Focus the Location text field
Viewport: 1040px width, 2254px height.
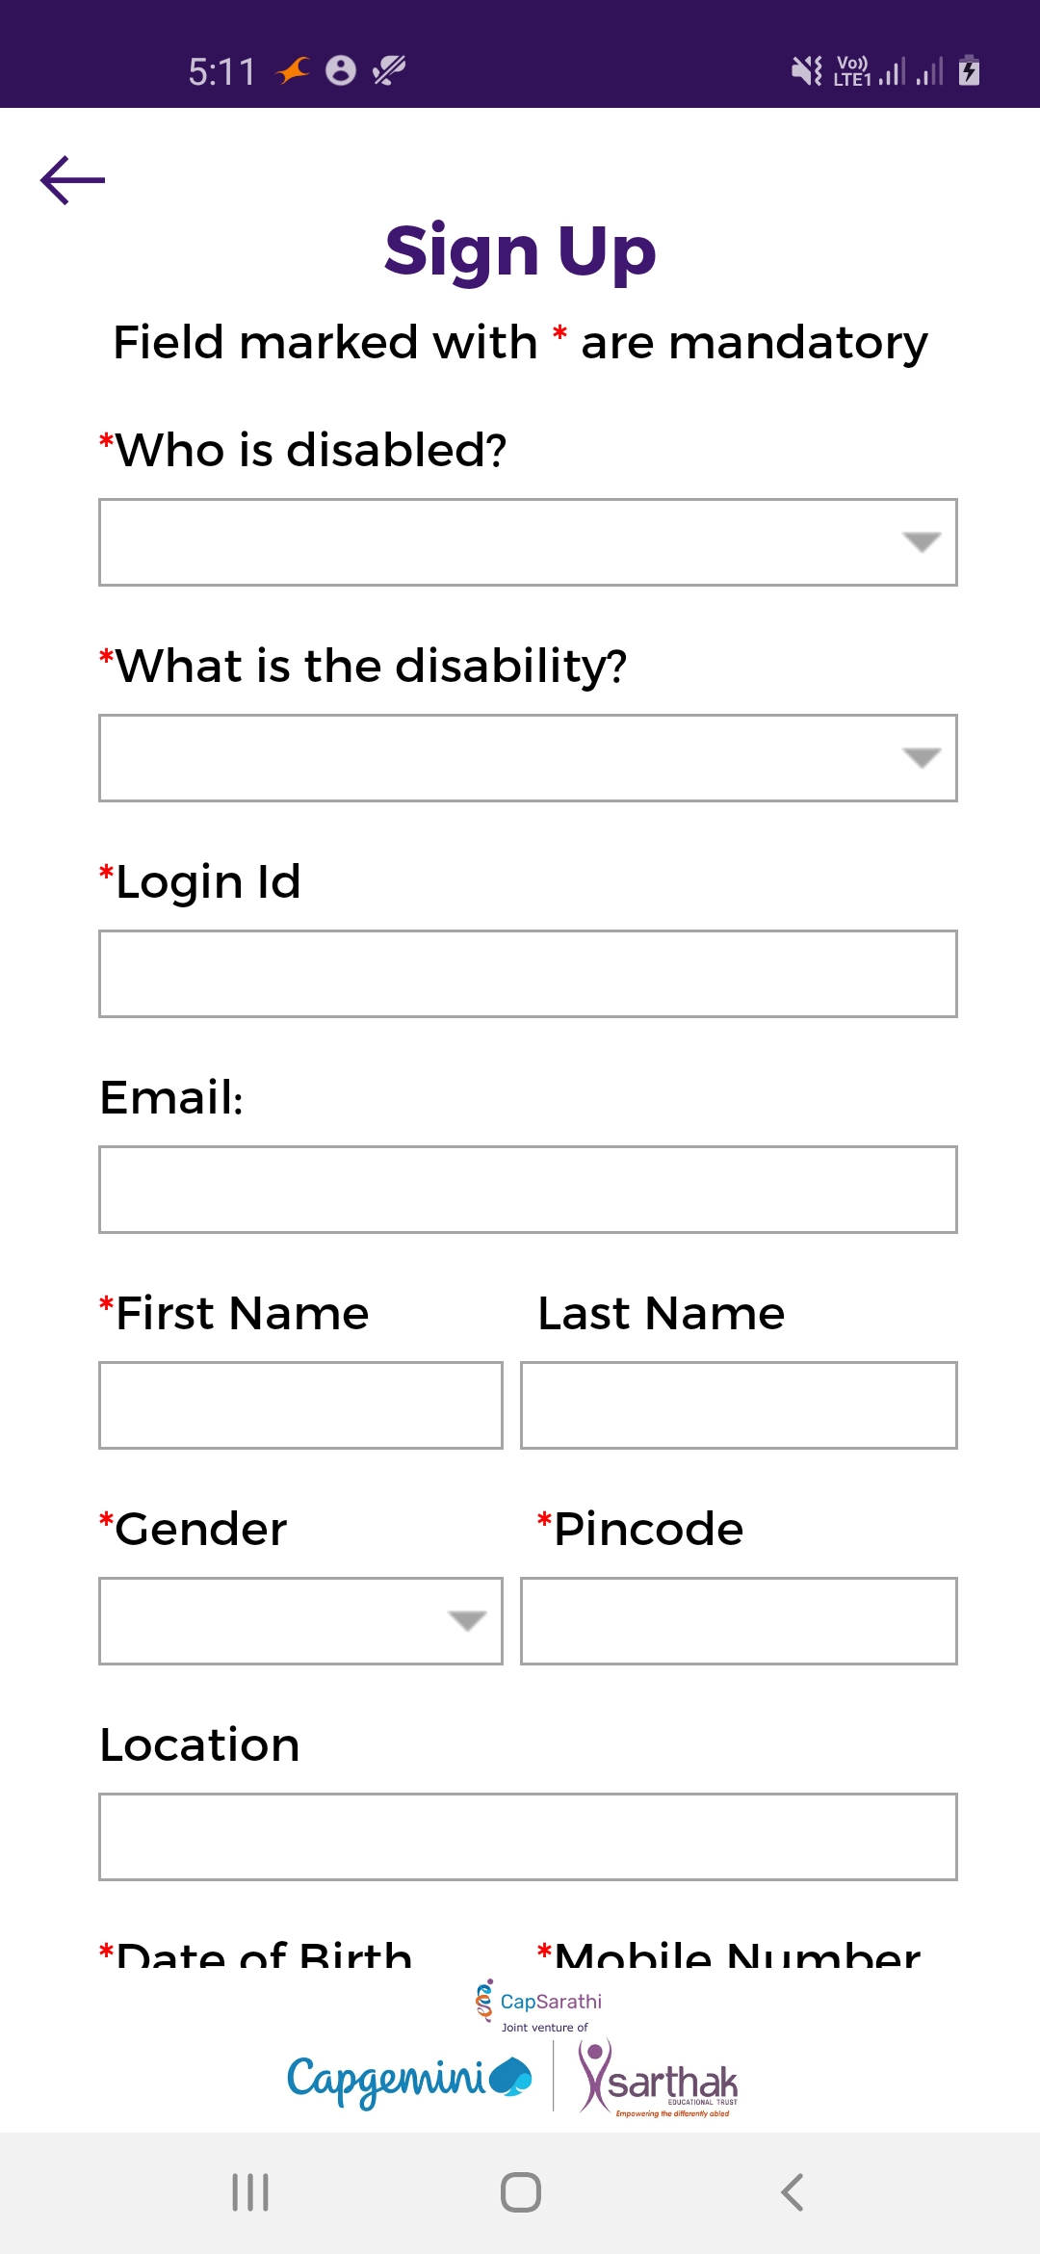pyautogui.click(x=528, y=1837)
